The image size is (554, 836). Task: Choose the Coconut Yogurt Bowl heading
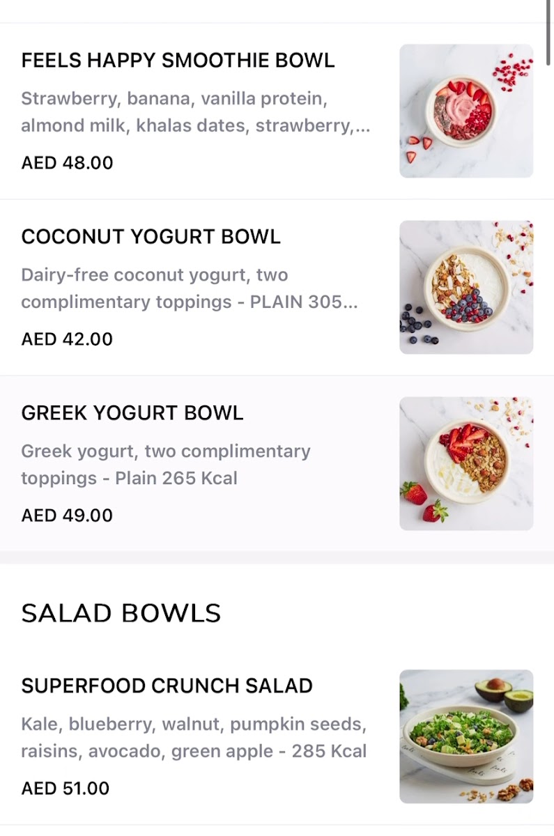[151, 237]
